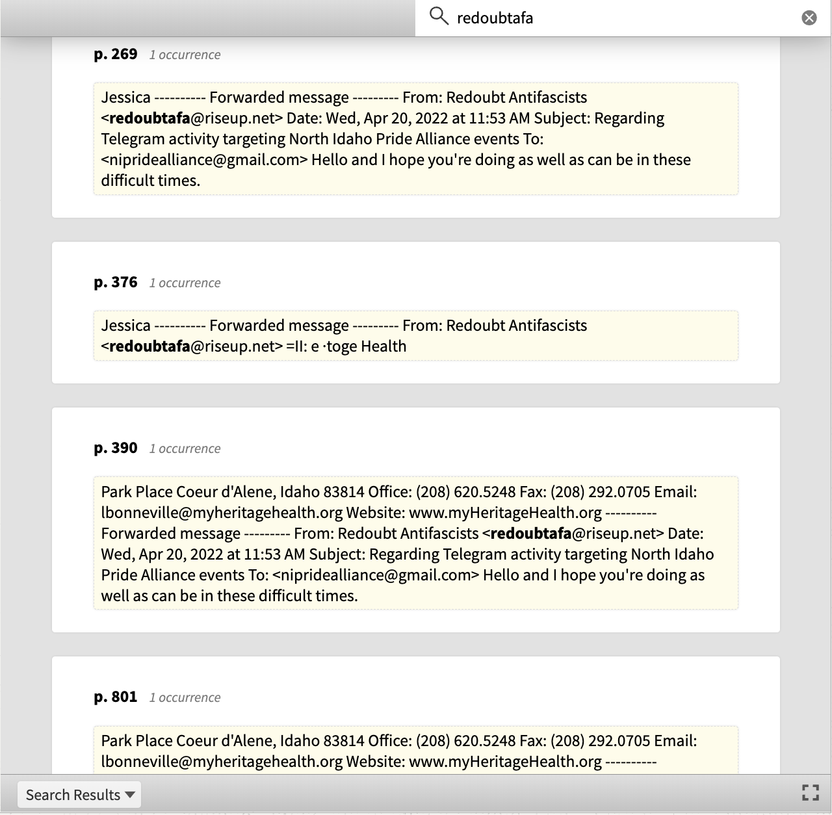Select the p. 390 Park Place excerpt
The image size is (832, 815).
tap(416, 543)
